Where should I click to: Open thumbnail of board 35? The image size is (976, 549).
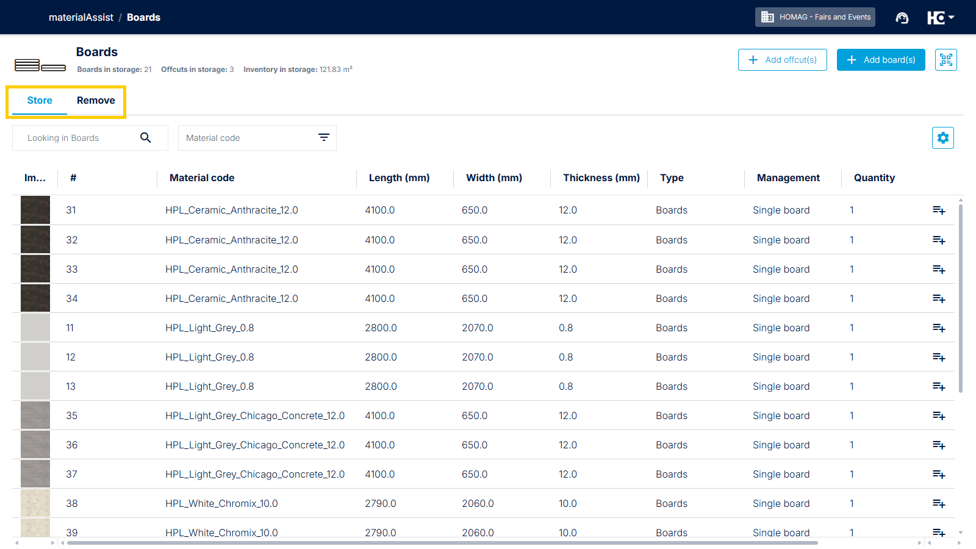[x=35, y=415]
